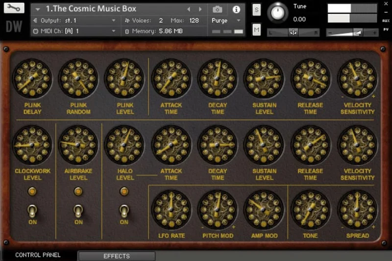Viewport: 392px width, 261px height.
Task: Click the Halo Decay Time knob
Action: pyautogui.click(x=217, y=145)
